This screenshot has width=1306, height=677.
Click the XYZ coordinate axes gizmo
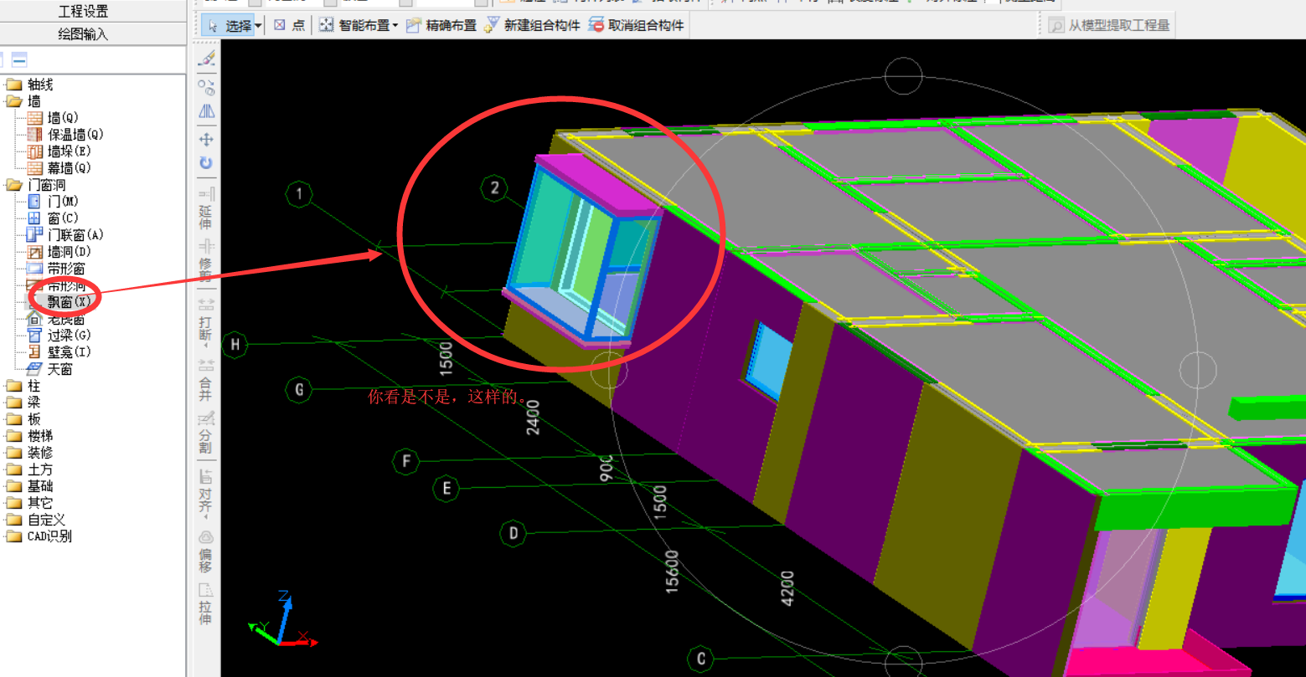pyautogui.click(x=283, y=619)
